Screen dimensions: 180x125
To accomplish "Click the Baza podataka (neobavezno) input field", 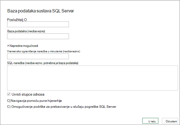I will tap(38, 36).
